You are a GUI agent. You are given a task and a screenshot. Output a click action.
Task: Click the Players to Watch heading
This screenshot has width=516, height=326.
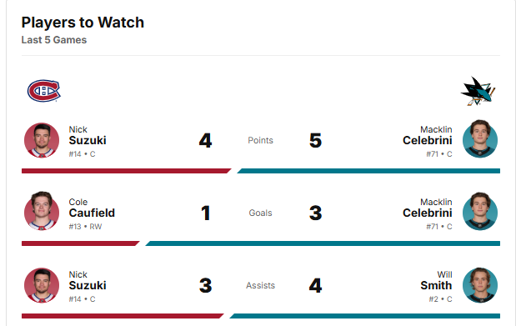click(83, 23)
